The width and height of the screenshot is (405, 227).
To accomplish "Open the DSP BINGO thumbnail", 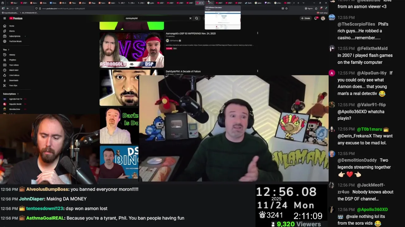I will point(119,162).
